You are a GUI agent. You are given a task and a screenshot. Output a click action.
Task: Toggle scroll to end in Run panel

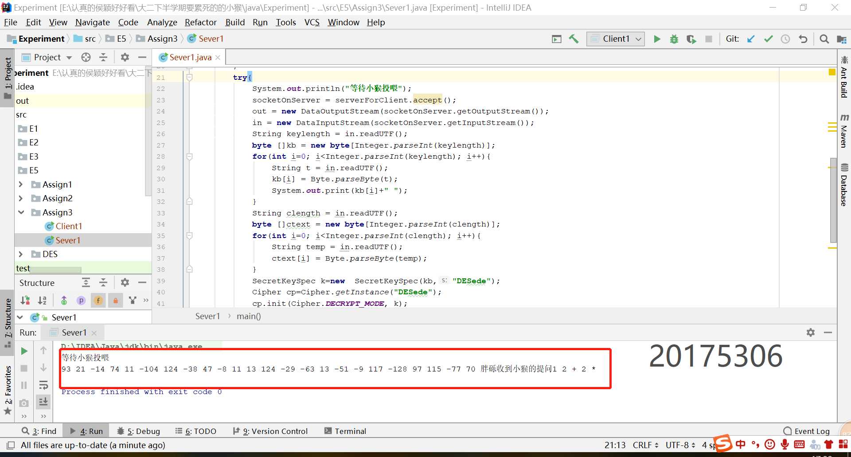(43, 402)
